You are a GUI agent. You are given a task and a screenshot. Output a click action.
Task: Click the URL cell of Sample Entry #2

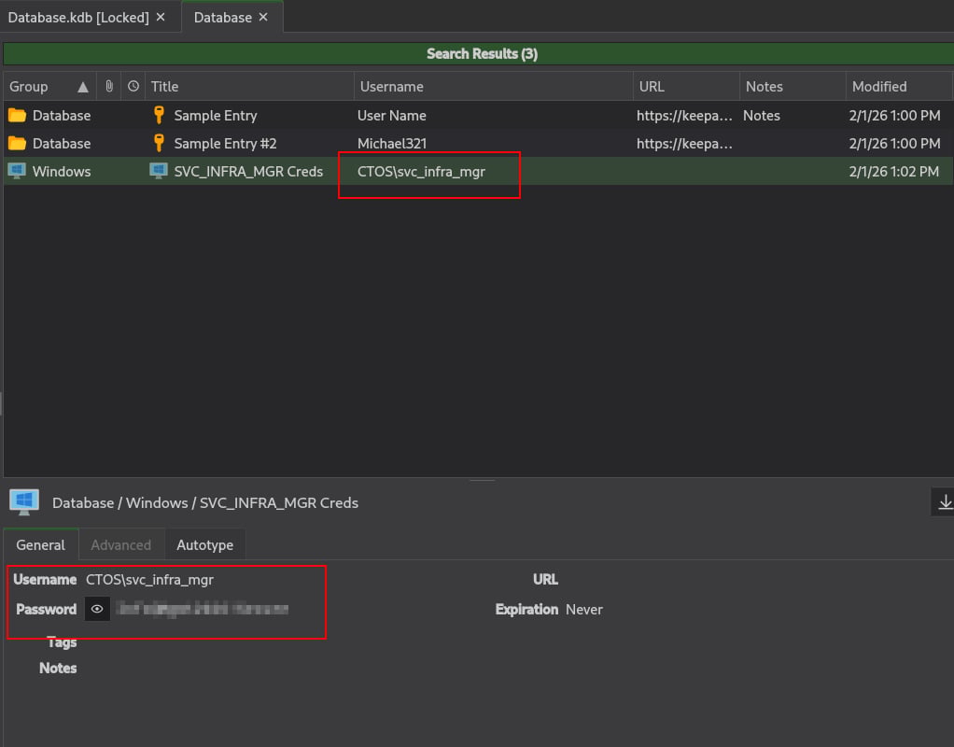tap(684, 144)
